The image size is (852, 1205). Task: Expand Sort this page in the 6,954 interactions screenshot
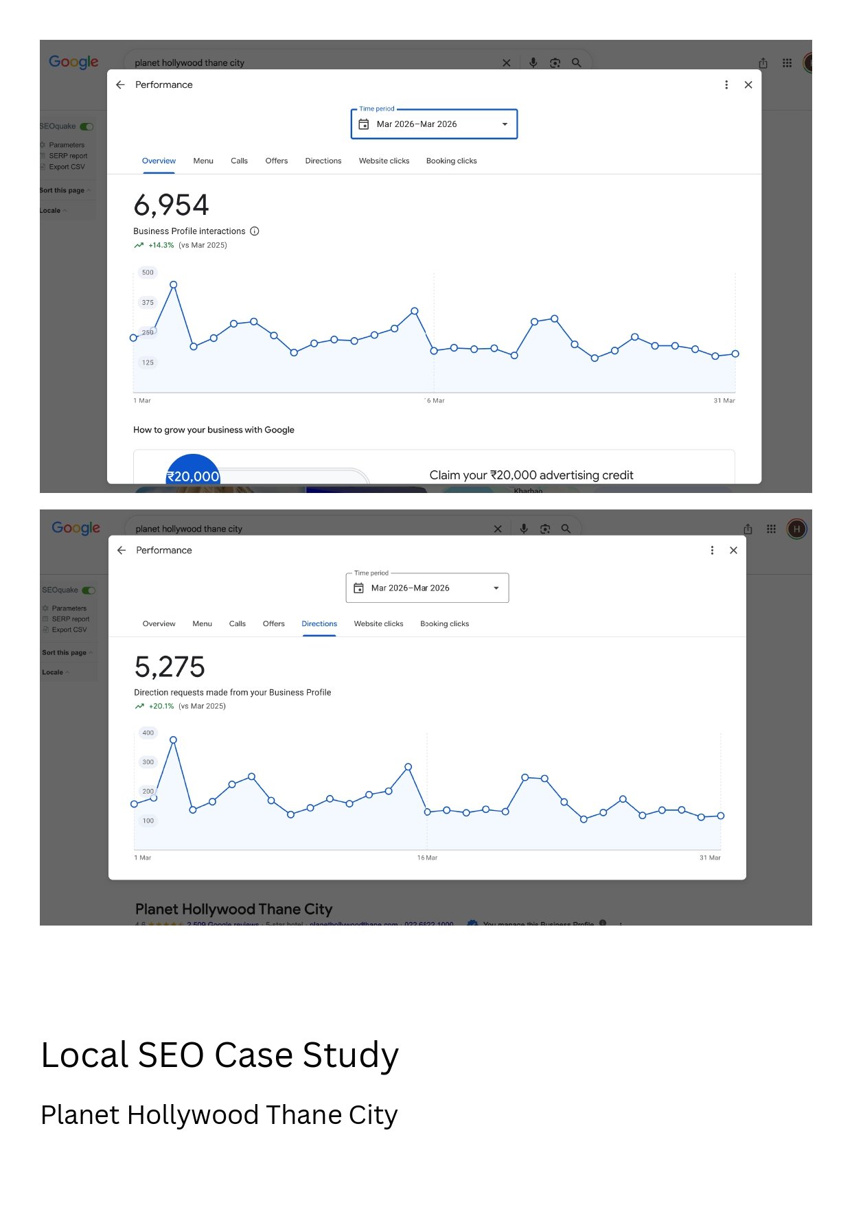click(x=65, y=190)
